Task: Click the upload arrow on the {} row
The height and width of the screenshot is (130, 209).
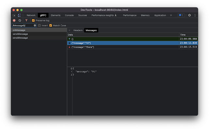Action: coord(69,39)
